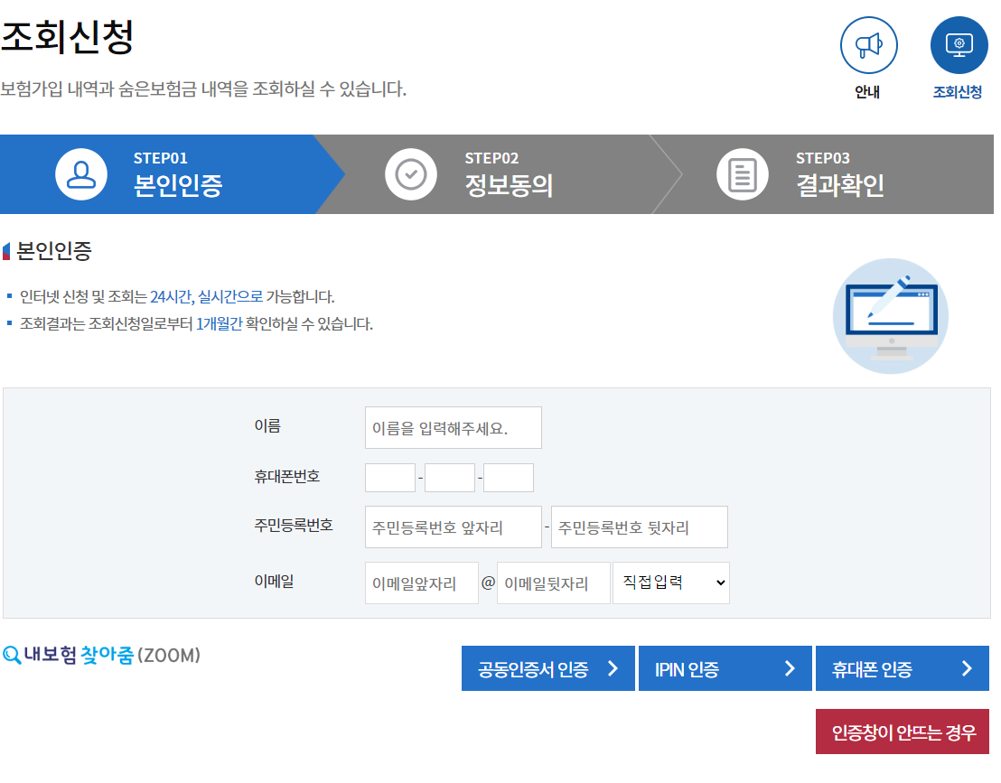Click the STEP02 checkmark circle icon
This screenshot has height=783, width=1001.
coord(411,174)
